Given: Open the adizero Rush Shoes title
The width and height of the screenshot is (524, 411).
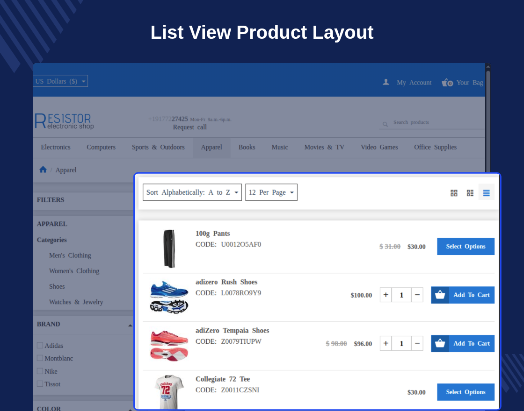Looking at the screenshot, I should coord(226,282).
